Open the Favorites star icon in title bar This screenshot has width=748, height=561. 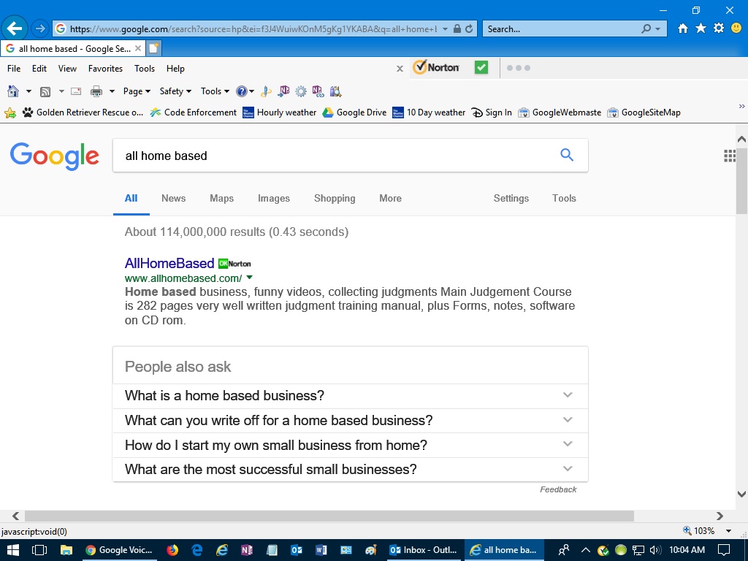click(701, 28)
